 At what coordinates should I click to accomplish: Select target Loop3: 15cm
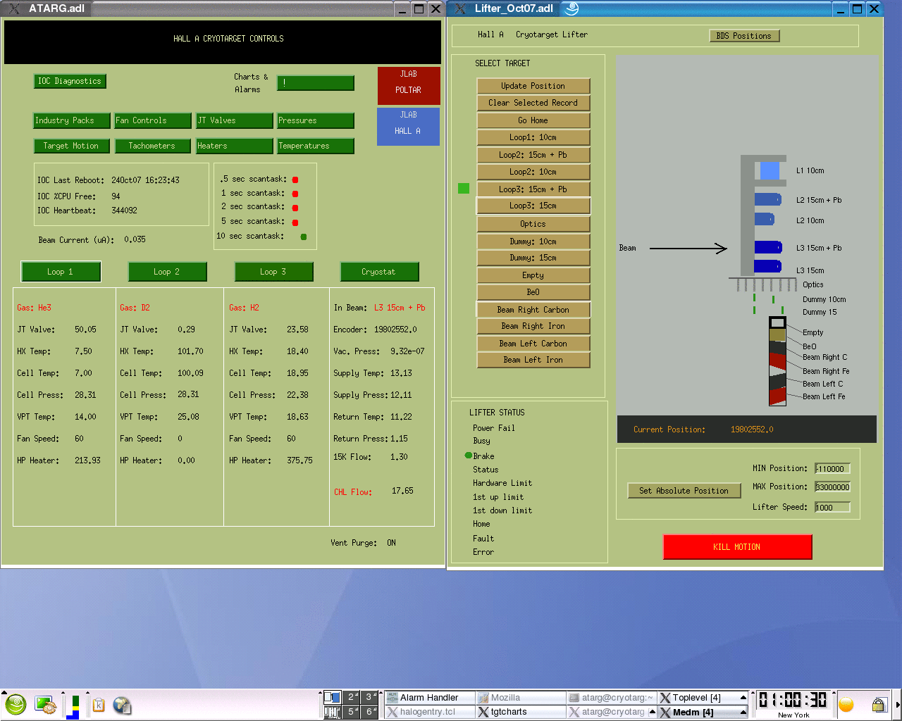pos(533,206)
